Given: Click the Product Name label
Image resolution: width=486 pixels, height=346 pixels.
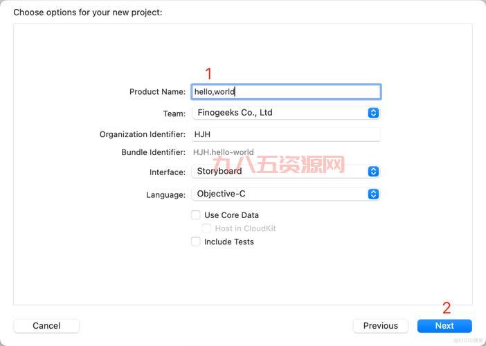Looking at the screenshot, I should tap(157, 91).
